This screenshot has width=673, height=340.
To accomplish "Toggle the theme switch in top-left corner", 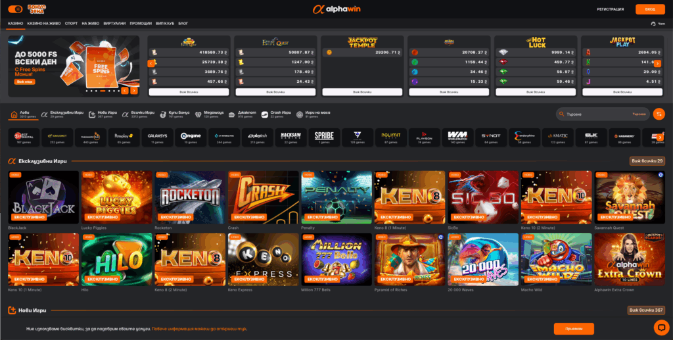I will 15,9.
